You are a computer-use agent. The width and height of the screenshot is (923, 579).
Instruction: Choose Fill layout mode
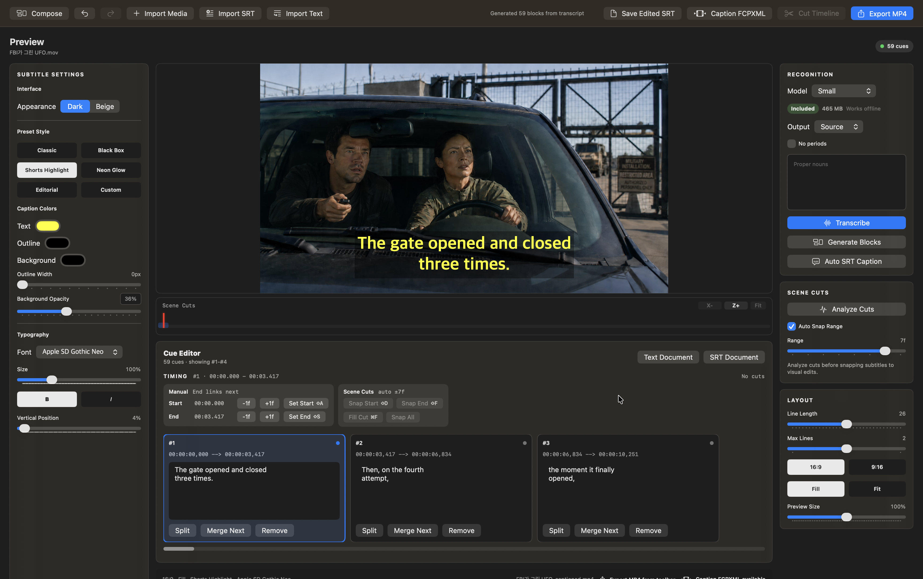tap(815, 489)
